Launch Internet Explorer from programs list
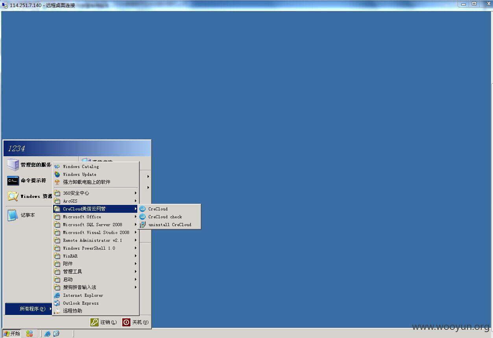Screen dimensions: 493x338 click(96, 295)
